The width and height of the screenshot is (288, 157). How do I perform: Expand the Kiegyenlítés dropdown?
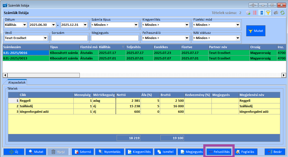pos(187,25)
